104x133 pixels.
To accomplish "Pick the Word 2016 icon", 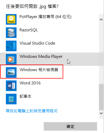I will pyautogui.click(x=11, y=86).
